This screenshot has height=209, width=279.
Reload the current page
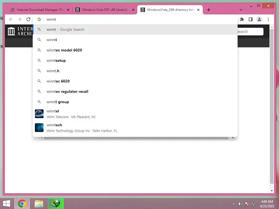point(28,19)
